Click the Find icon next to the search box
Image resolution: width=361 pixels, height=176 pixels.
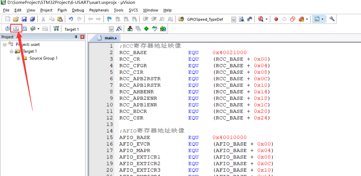(x=242, y=19)
